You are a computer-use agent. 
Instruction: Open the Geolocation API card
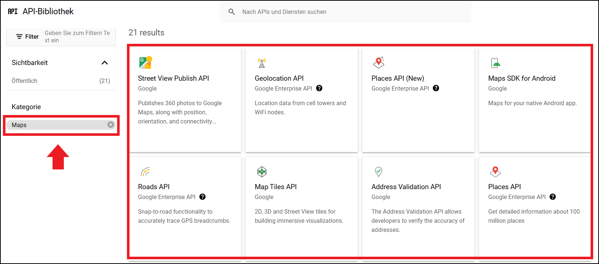(x=302, y=100)
